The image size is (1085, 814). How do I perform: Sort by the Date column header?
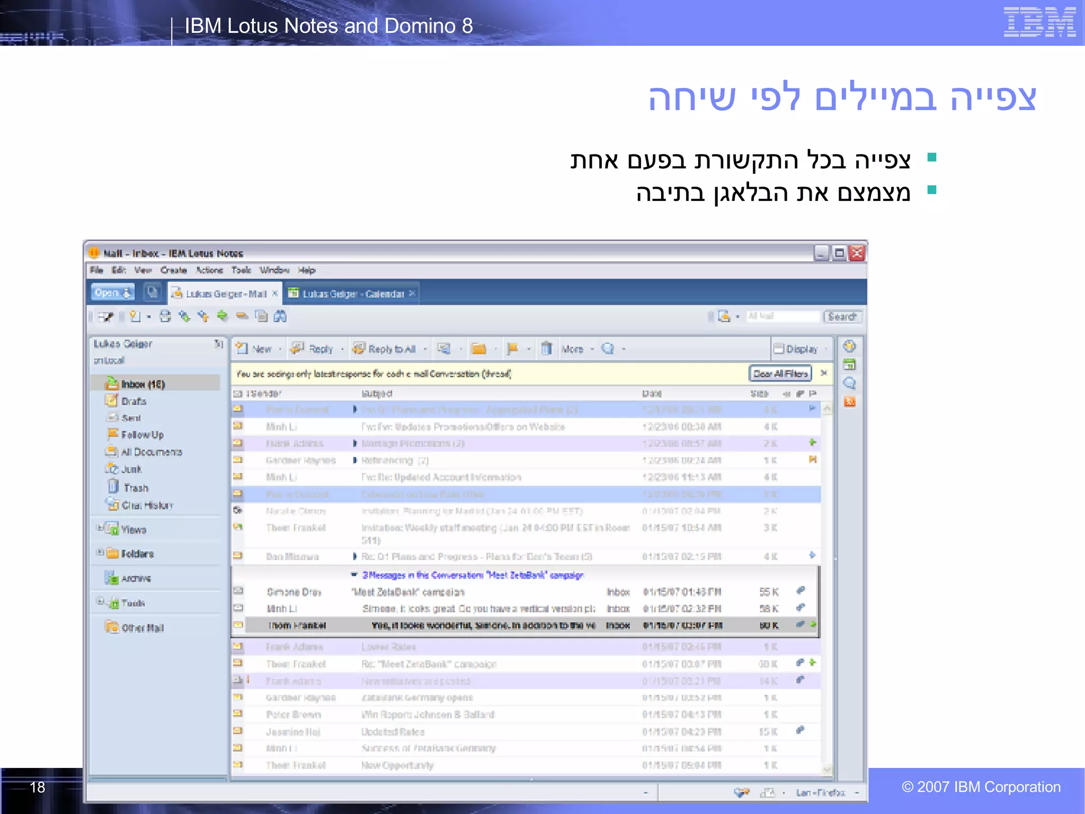pos(652,394)
